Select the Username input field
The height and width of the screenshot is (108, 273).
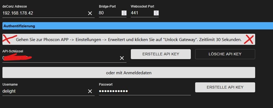tap(43, 91)
